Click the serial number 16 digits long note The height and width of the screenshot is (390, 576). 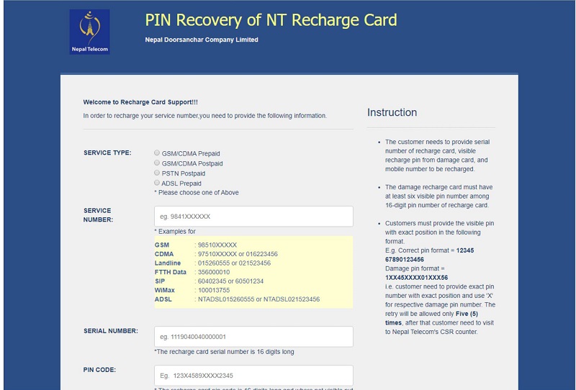pyautogui.click(x=224, y=352)
